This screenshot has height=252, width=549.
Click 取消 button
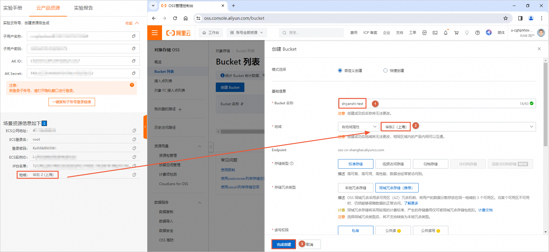click(310, 244)
